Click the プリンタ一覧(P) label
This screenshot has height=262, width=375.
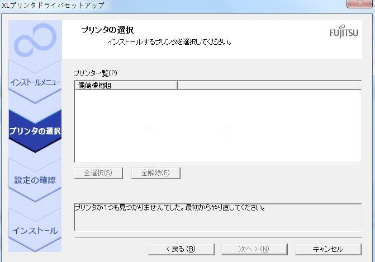(x=95, y=73)
